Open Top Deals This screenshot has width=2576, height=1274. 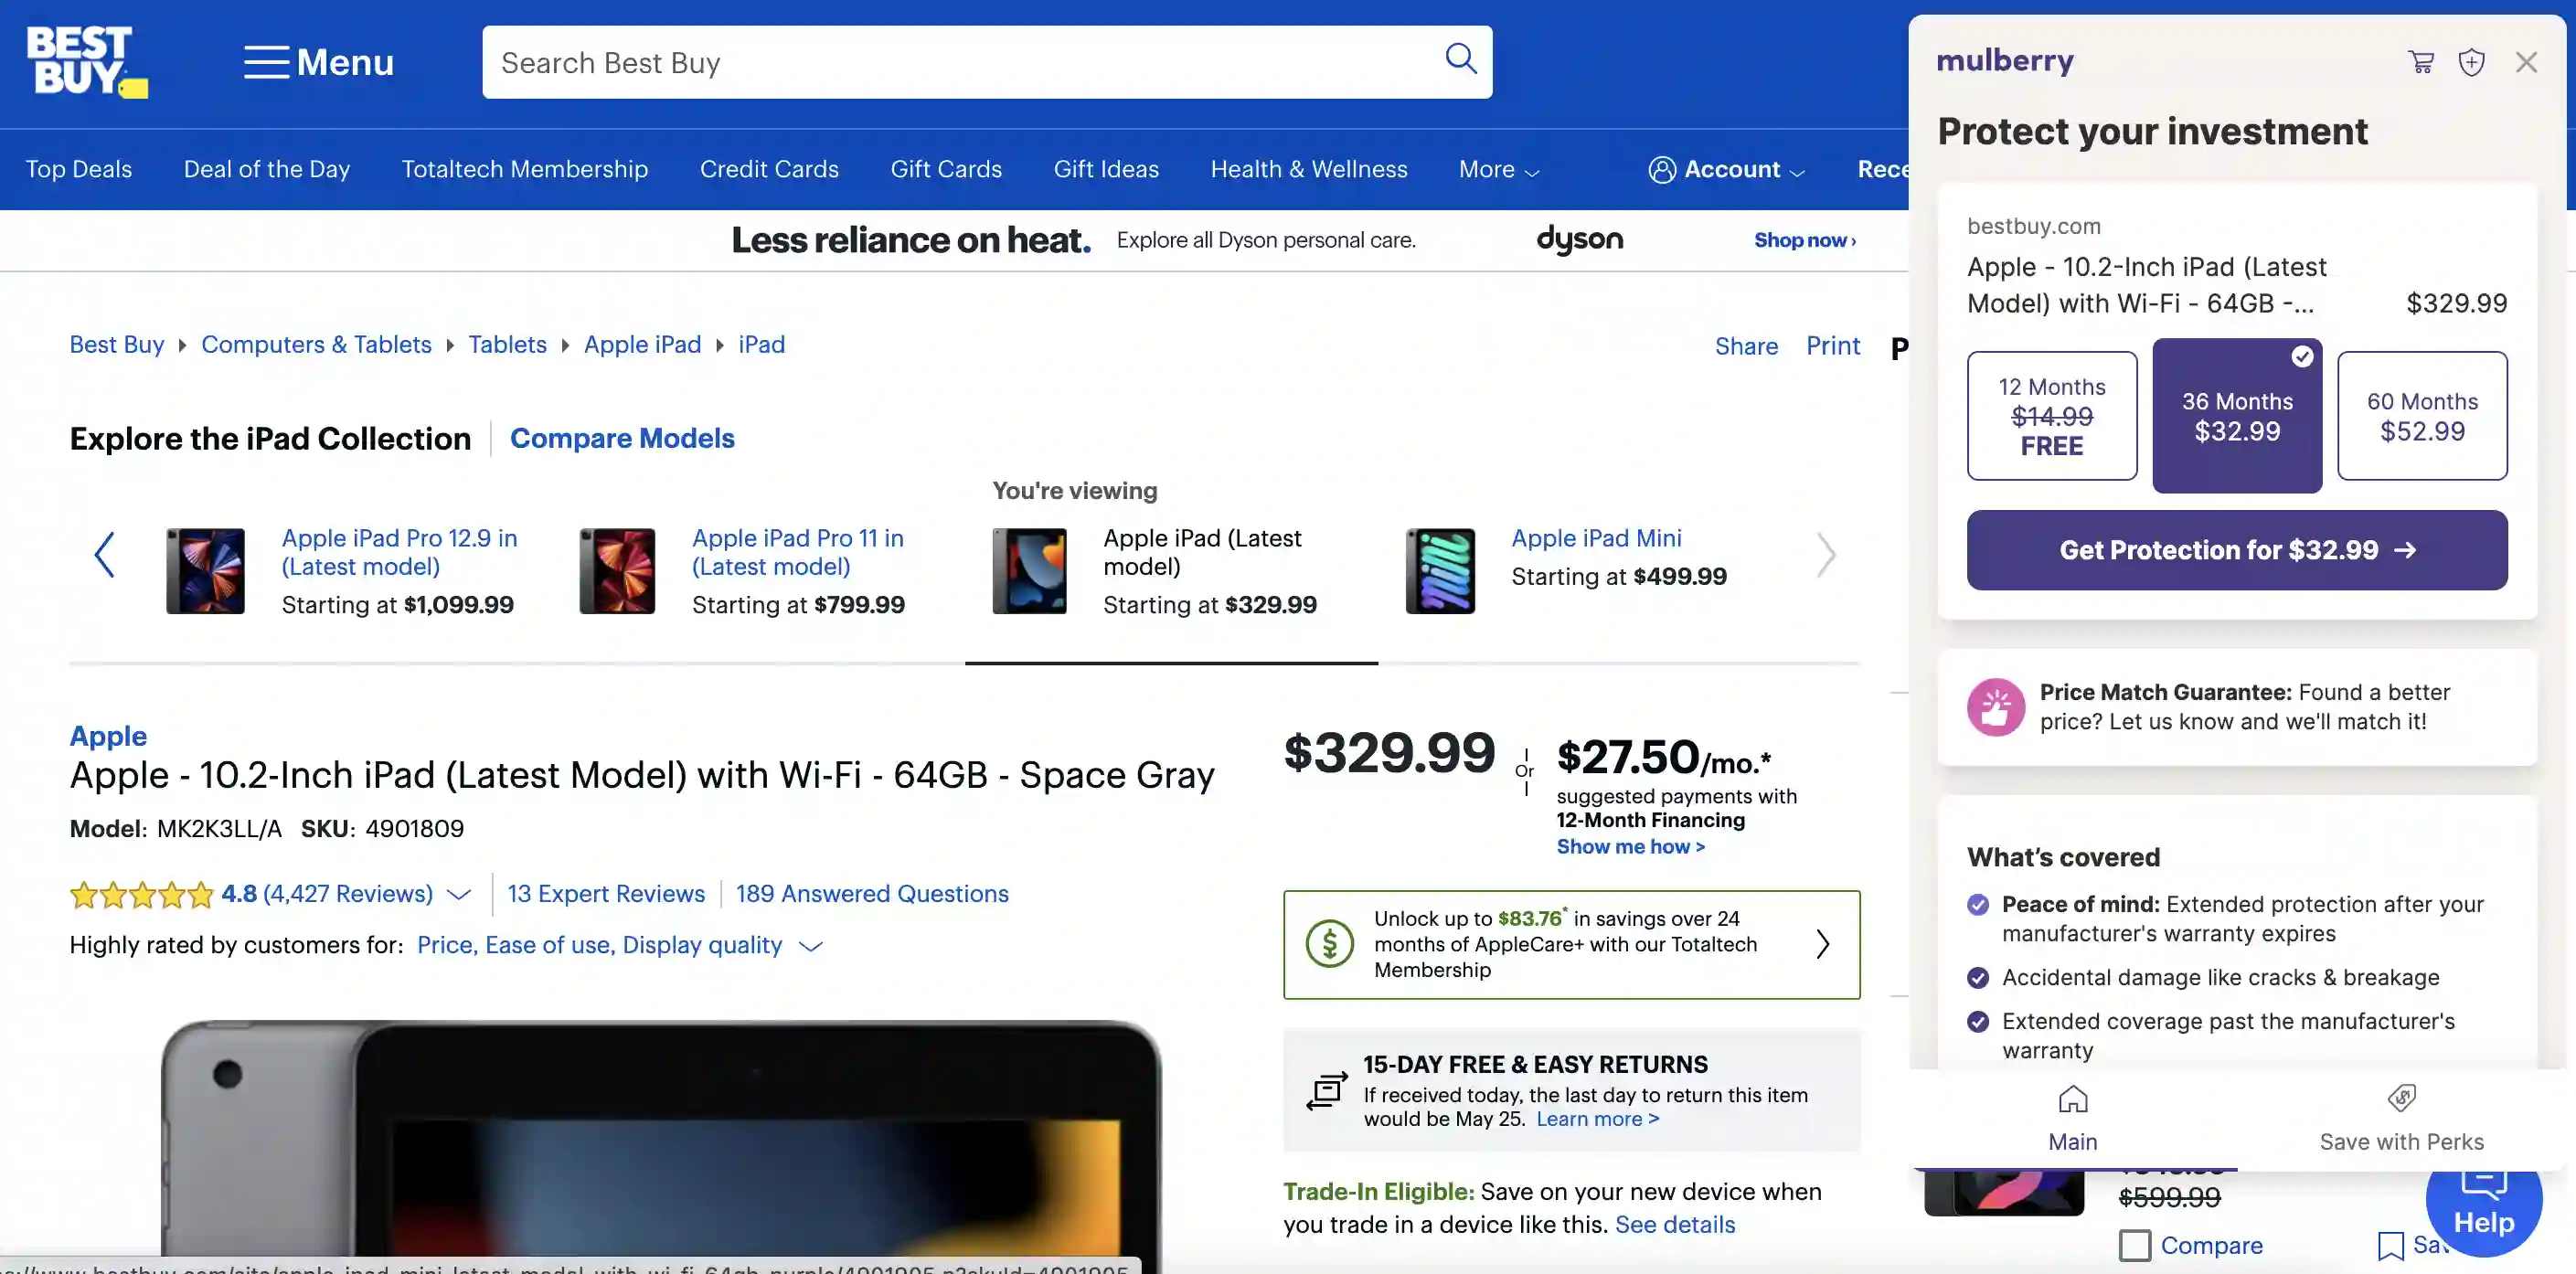click(x=79, y=169)
